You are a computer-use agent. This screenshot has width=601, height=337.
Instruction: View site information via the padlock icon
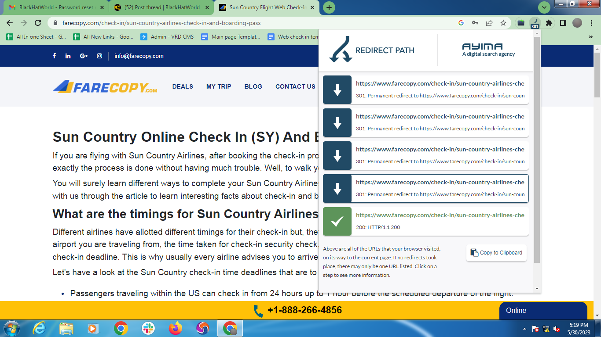[55, 23]
